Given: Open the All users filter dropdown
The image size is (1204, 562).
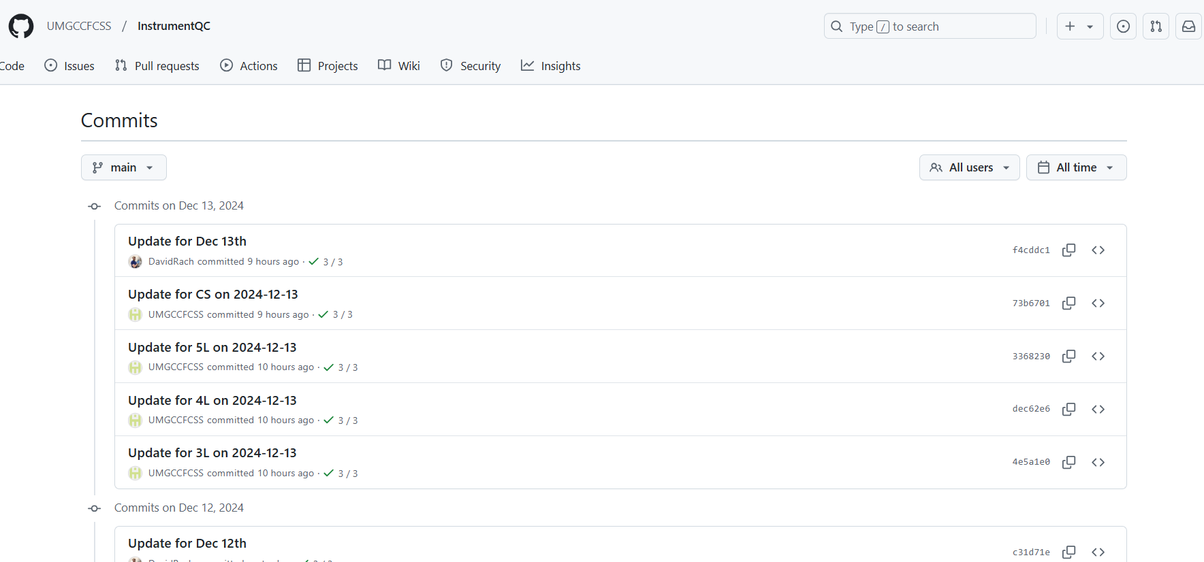Looking at the screenshot, I should click(x=969, y=167).
